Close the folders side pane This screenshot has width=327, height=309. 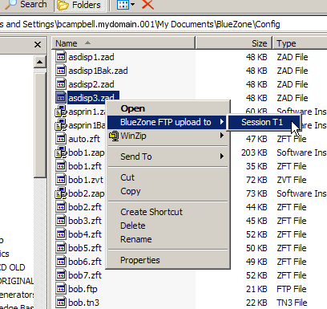tap(38, 44)
